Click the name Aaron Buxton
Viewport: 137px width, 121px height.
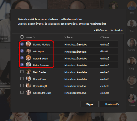pyautogui.click(x=40, y=59)
